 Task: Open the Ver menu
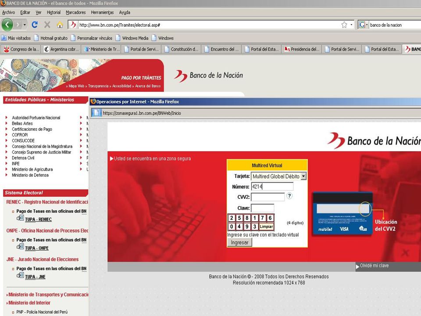[x=39, y=12]
